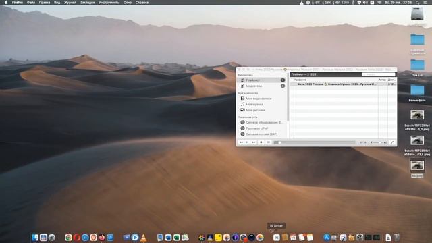Launch Safari from the Dock
Image resolution: width=432 pixels, height=243 pixels.
coord(85,237)
